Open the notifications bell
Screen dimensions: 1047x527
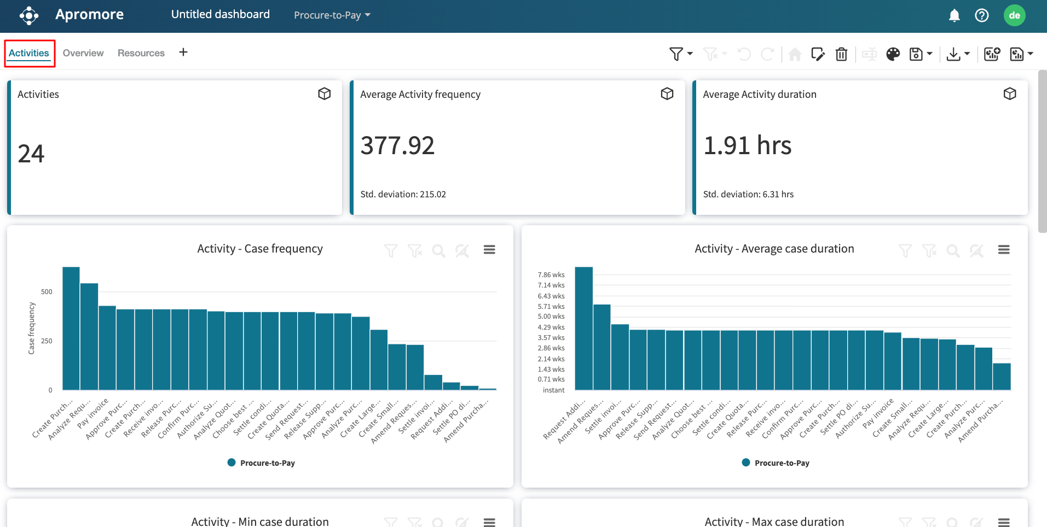tap(954, 15)
